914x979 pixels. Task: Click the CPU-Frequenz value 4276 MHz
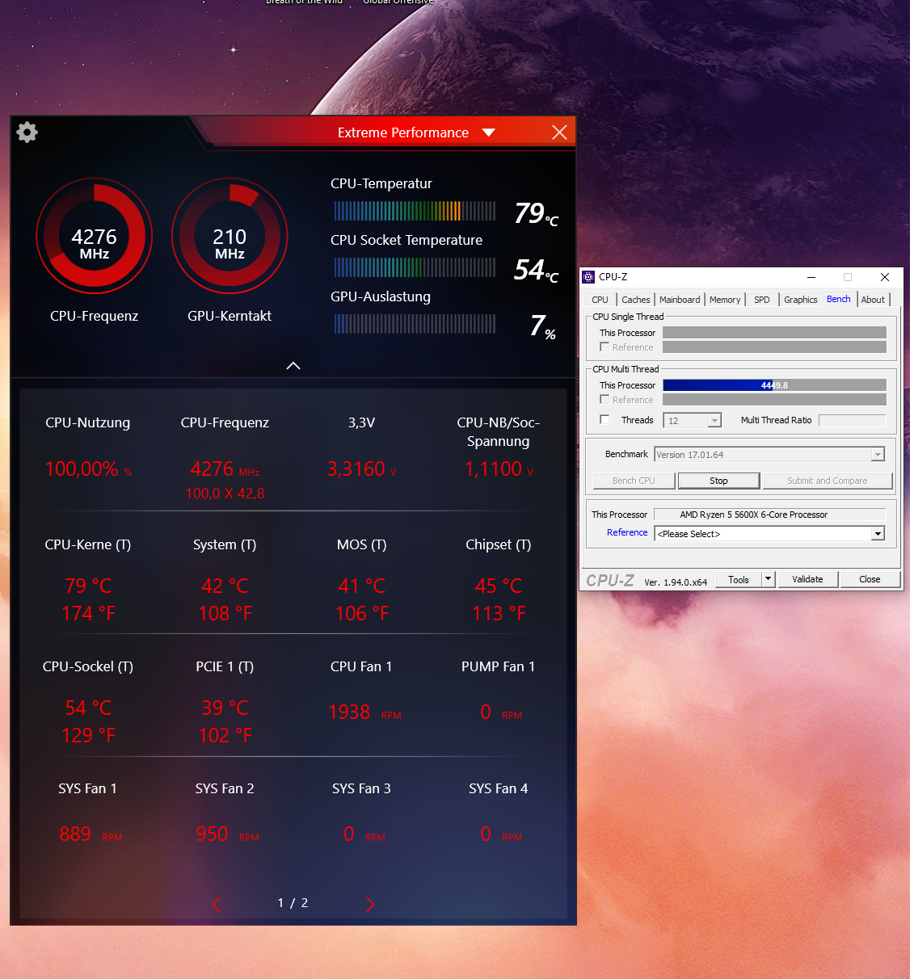click(x=225, y=469)
